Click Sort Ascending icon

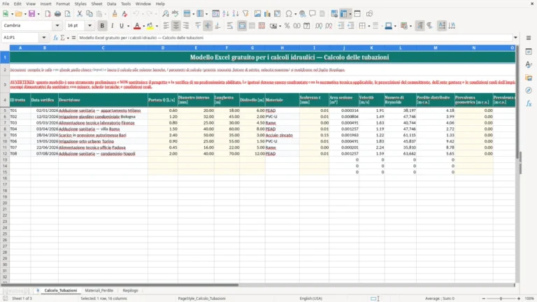click(x=226, y=14)
